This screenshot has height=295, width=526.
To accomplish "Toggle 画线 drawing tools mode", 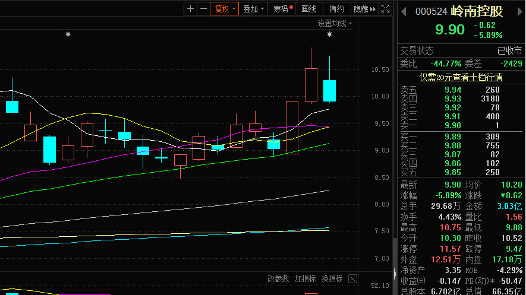I will pos(308,9).
